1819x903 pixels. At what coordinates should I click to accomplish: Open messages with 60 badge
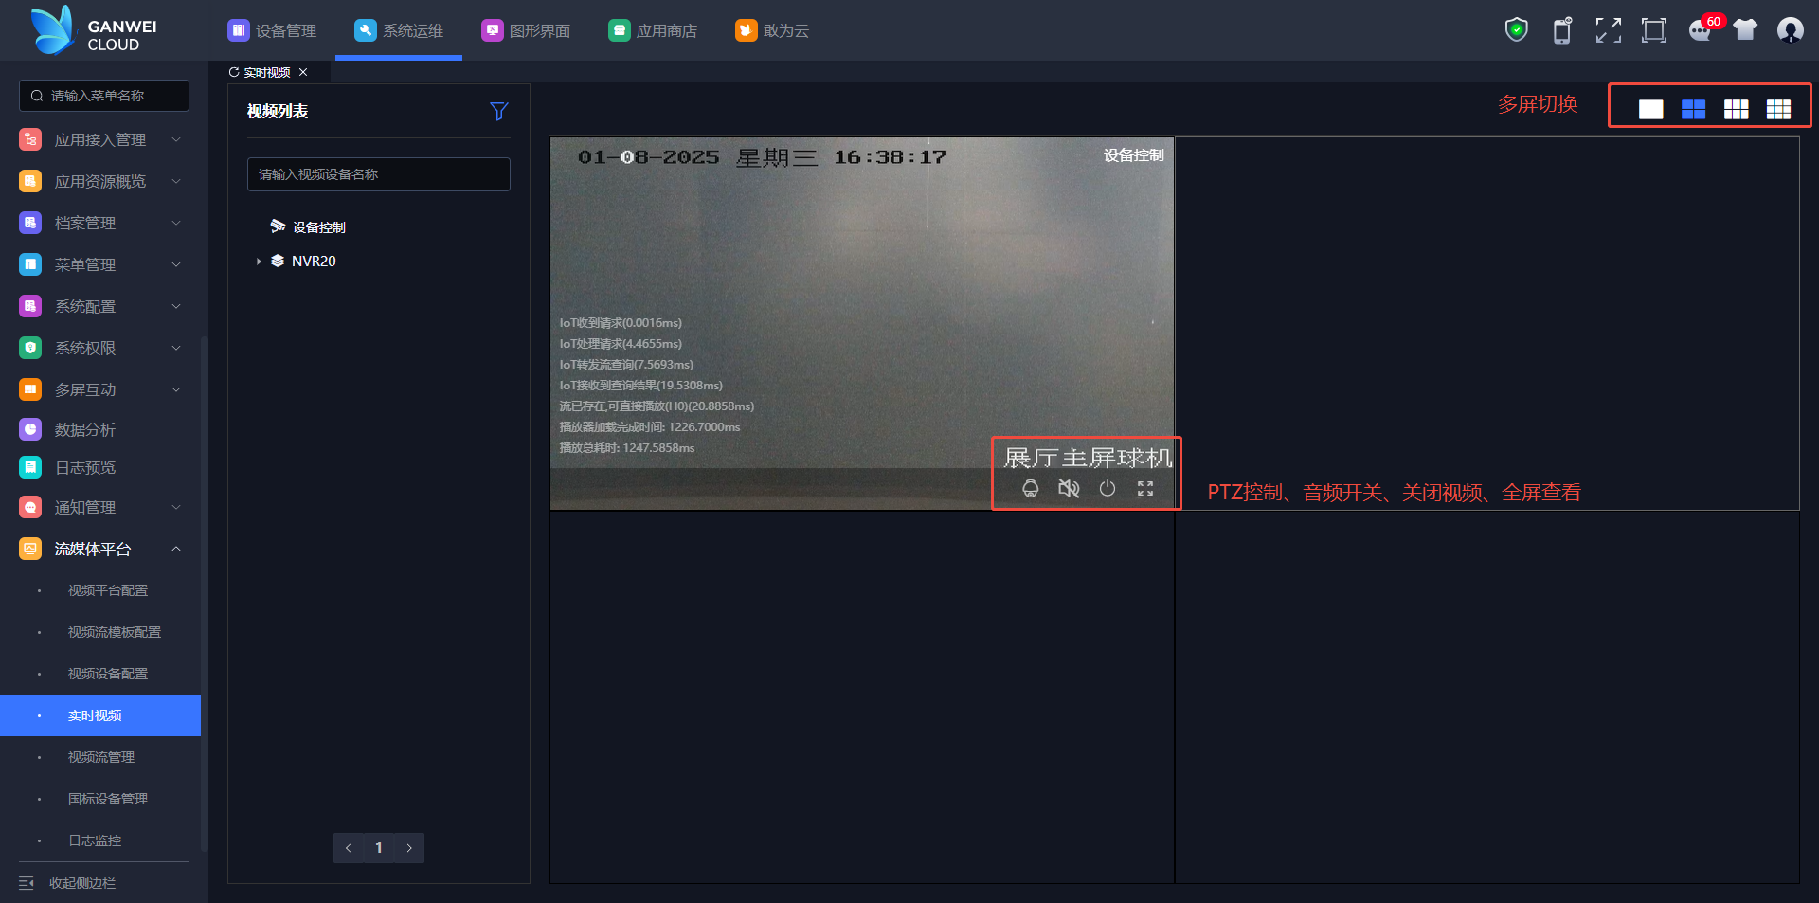coord(1702,29)
